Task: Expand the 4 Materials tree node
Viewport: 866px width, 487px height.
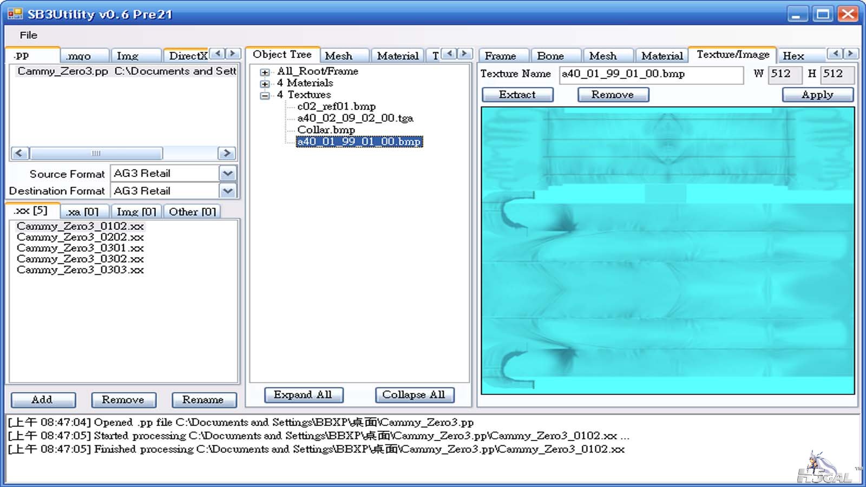Action: (x=265, y=84)
